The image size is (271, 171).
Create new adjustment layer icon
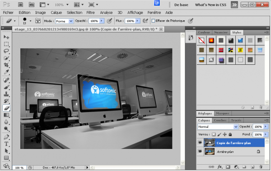click(x=236, y=166)
